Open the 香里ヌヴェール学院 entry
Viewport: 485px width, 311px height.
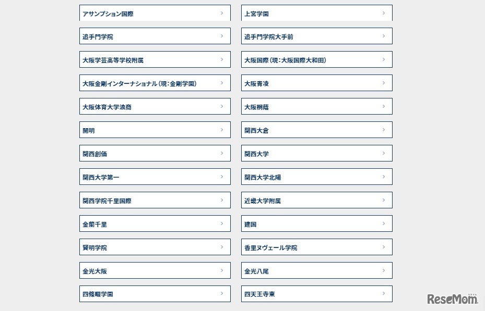coord(316,247)
